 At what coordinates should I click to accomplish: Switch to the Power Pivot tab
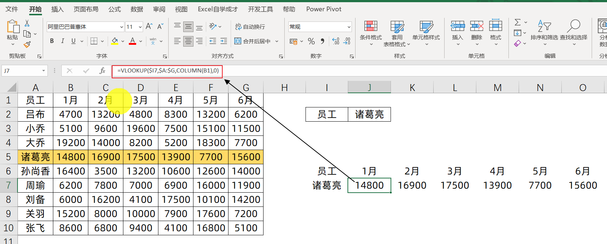[x=324, y=9]
